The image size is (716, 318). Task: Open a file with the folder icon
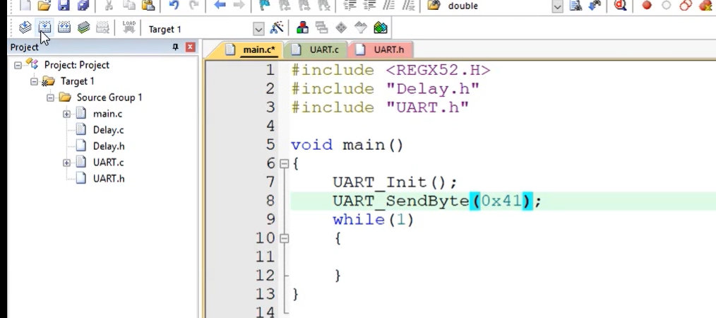pyautogui.click(x=44, y=5)
